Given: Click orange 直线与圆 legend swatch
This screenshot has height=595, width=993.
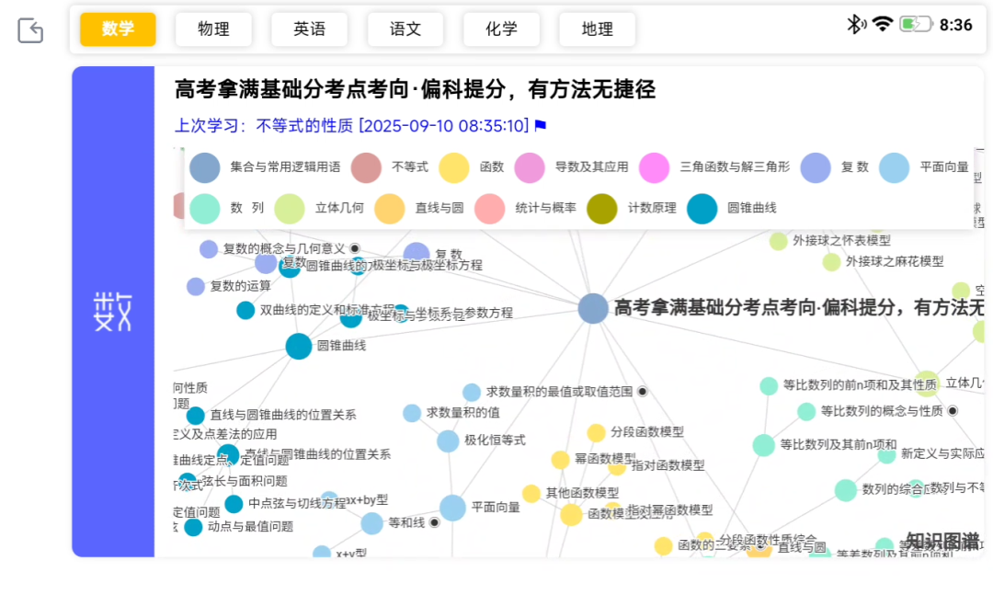Looking at the screenshot, I should (x=390, y=209).
